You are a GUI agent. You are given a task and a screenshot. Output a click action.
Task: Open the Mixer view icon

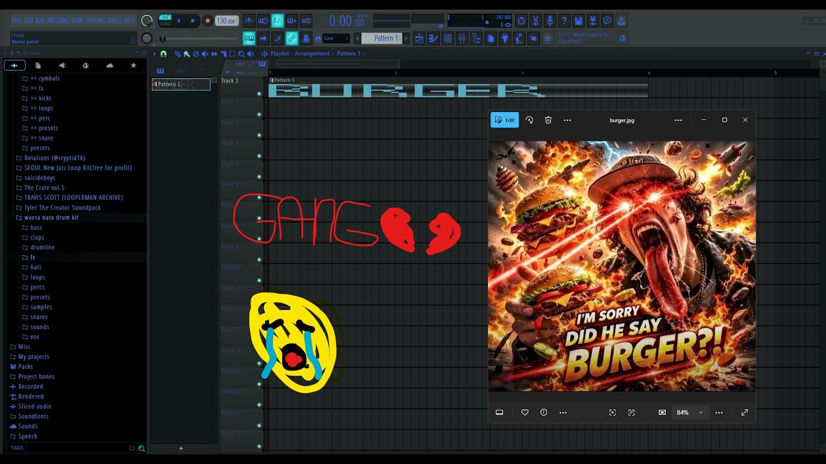[462, 39]
